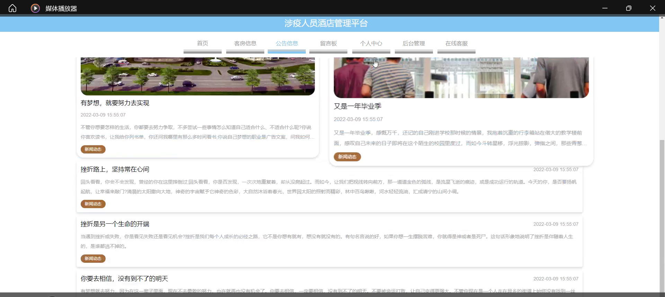Click summary text starting 当遇到挫折或失败
665x297 pixels.
click(x=327, y=241)
